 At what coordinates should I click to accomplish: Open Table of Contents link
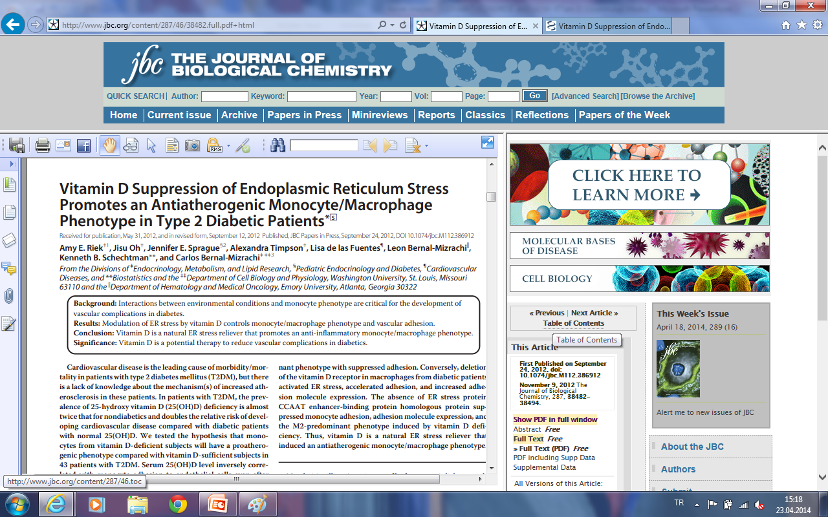click(x=573, y=323)
